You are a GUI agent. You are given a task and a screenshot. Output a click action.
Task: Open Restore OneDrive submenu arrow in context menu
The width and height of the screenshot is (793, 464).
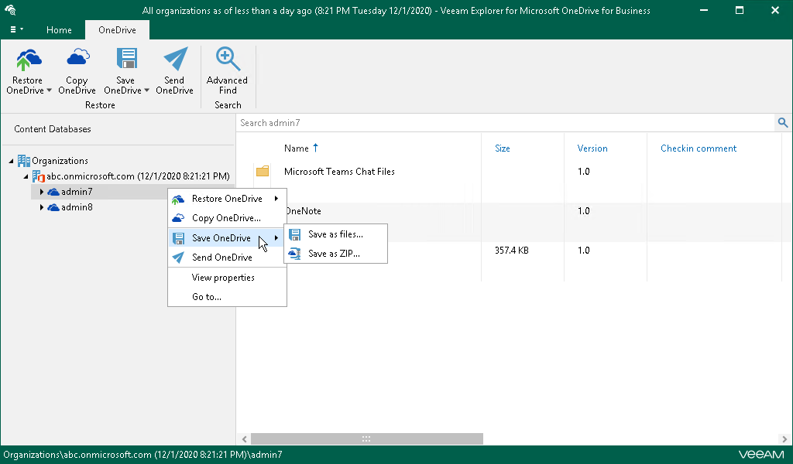coord(276,199)
